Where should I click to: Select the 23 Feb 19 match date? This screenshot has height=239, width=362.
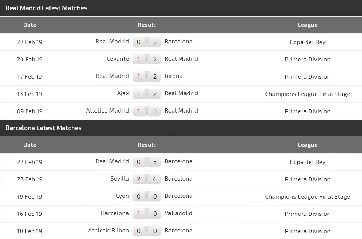tap(30, 179)
